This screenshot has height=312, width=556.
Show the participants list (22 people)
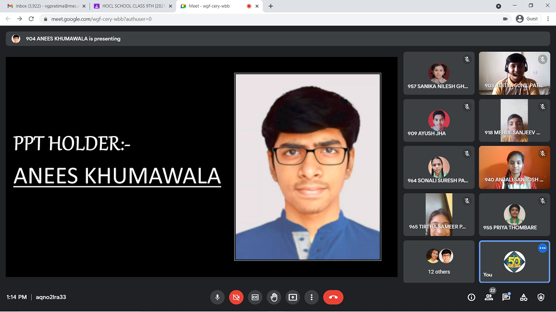coord(489,298)
